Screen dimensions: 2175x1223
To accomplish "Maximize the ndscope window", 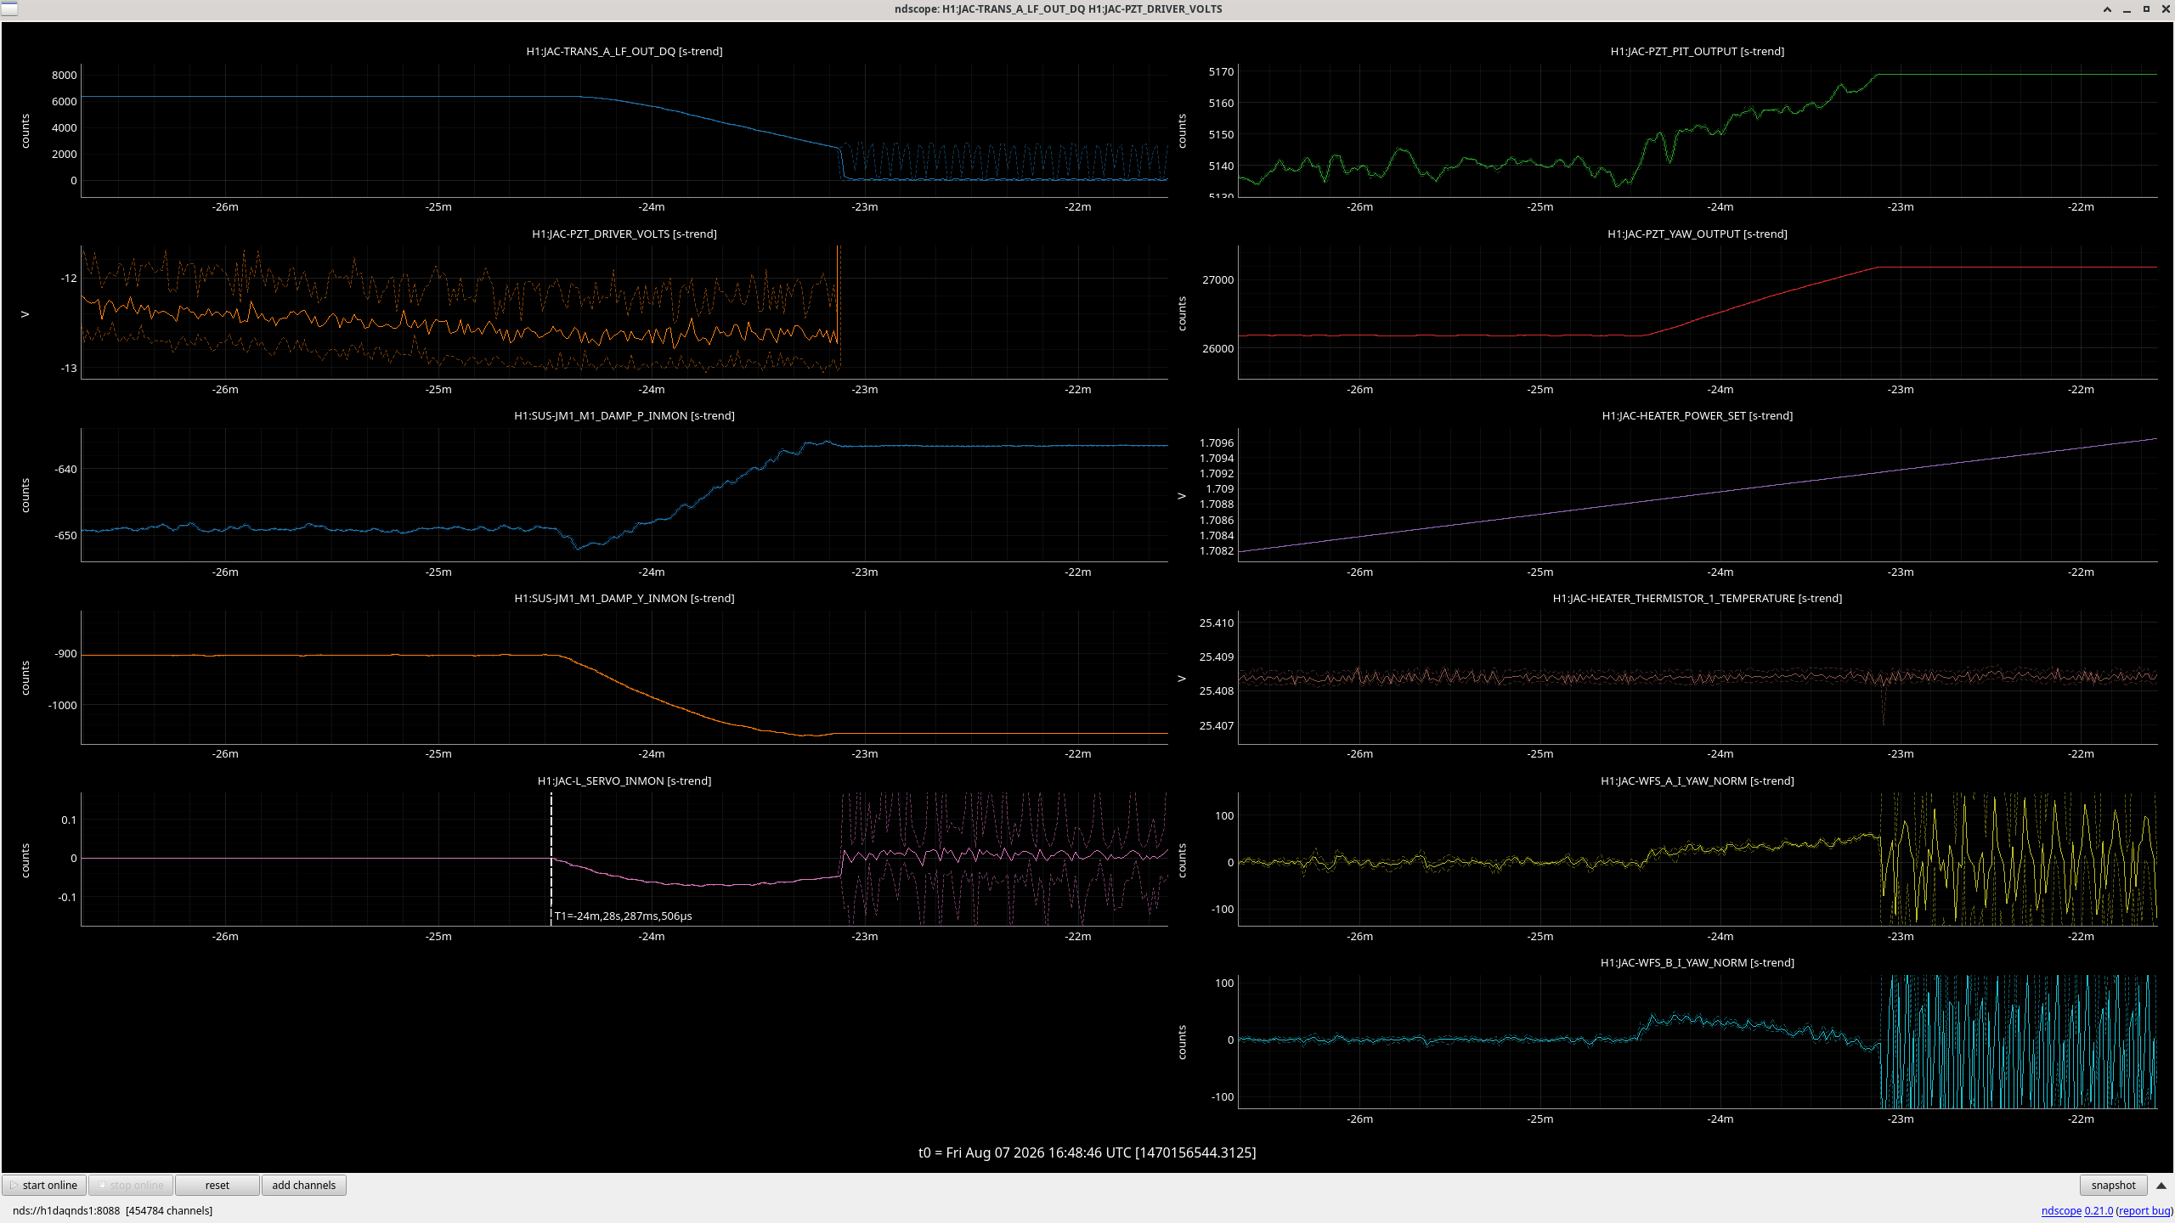I will tap(2146, 9).
